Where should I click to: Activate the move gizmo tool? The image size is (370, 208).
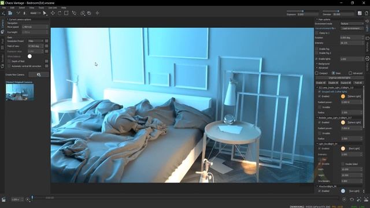click(x=53, y=13)
